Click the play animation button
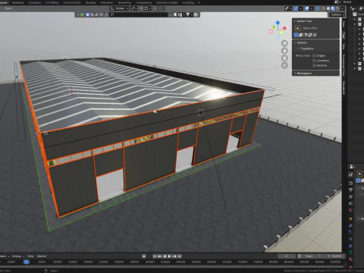This screenshot has width=364, height=273. 169,256
